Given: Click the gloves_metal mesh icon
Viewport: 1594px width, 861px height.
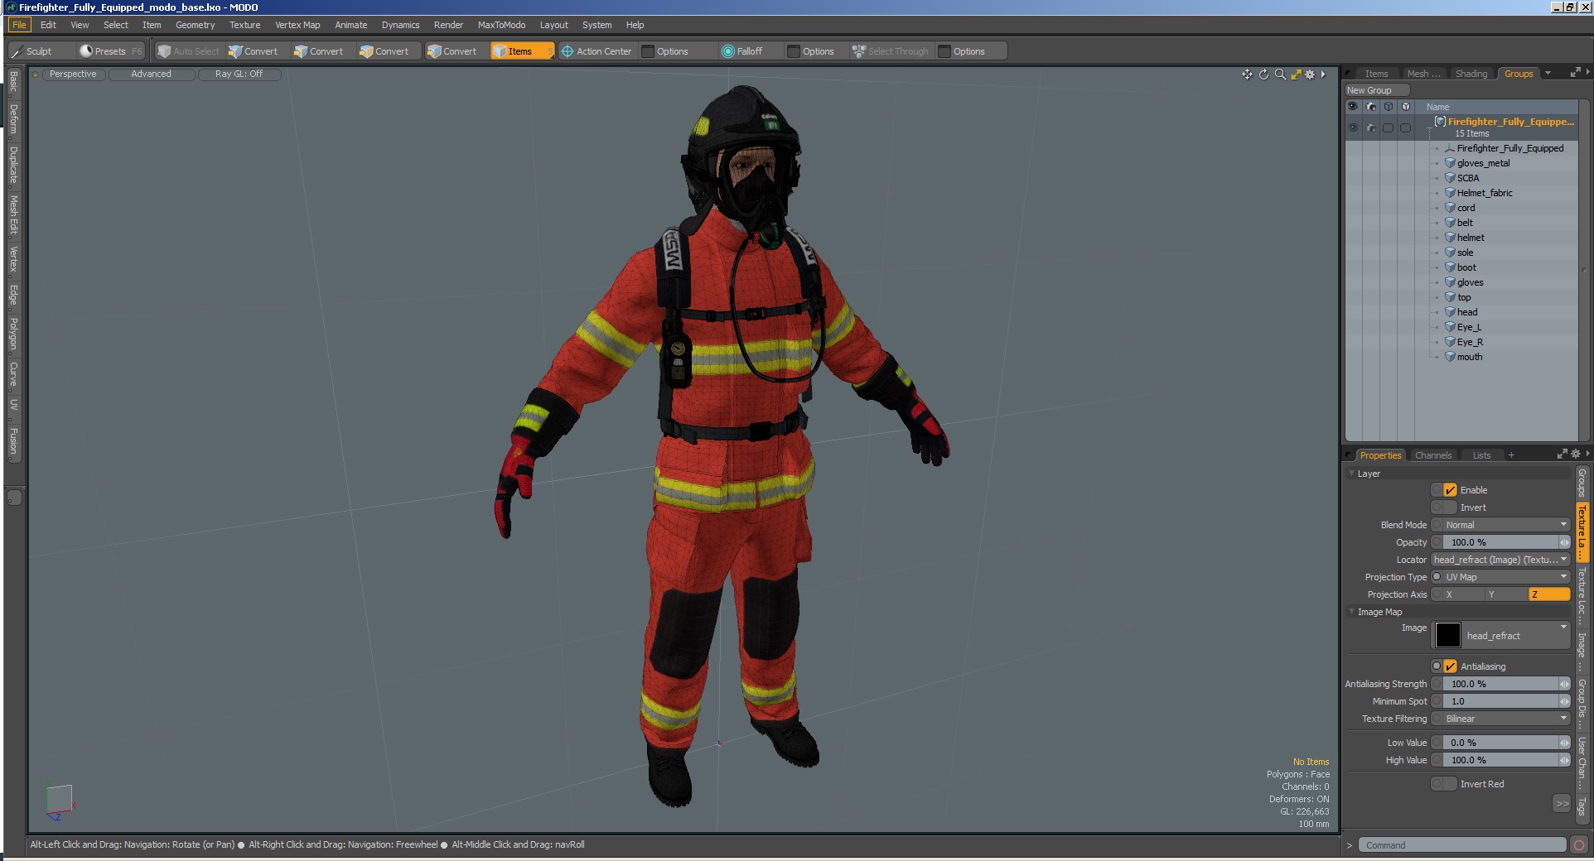Looking at the screenshot, I should pos(1450,163).
